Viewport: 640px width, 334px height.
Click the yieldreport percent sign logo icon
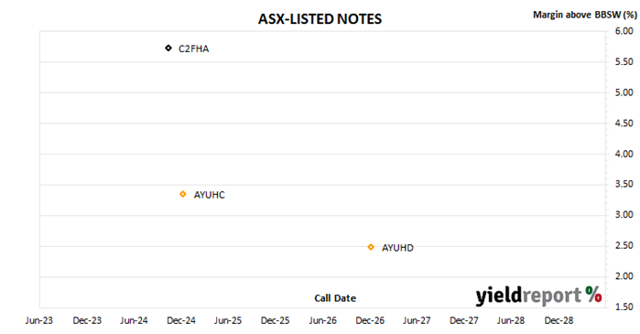coord(593,294)
